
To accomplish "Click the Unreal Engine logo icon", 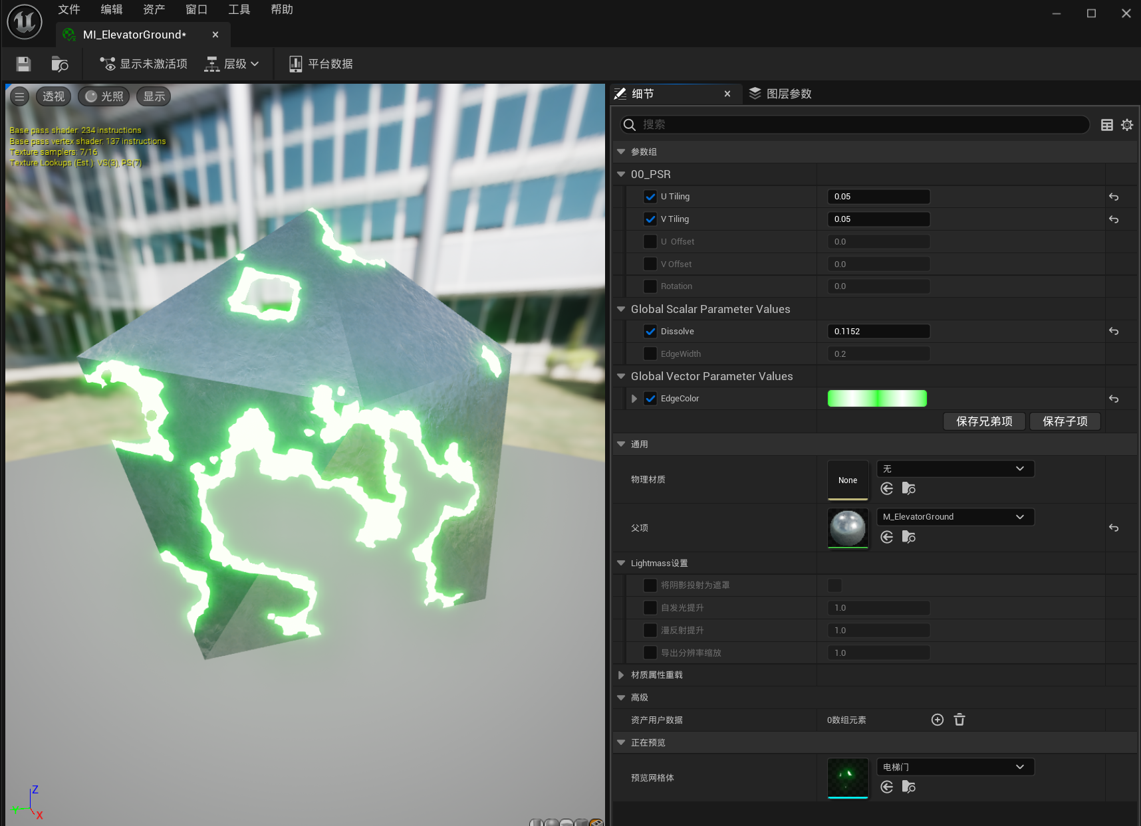I will pyautogui.click(x=25, y=21).
